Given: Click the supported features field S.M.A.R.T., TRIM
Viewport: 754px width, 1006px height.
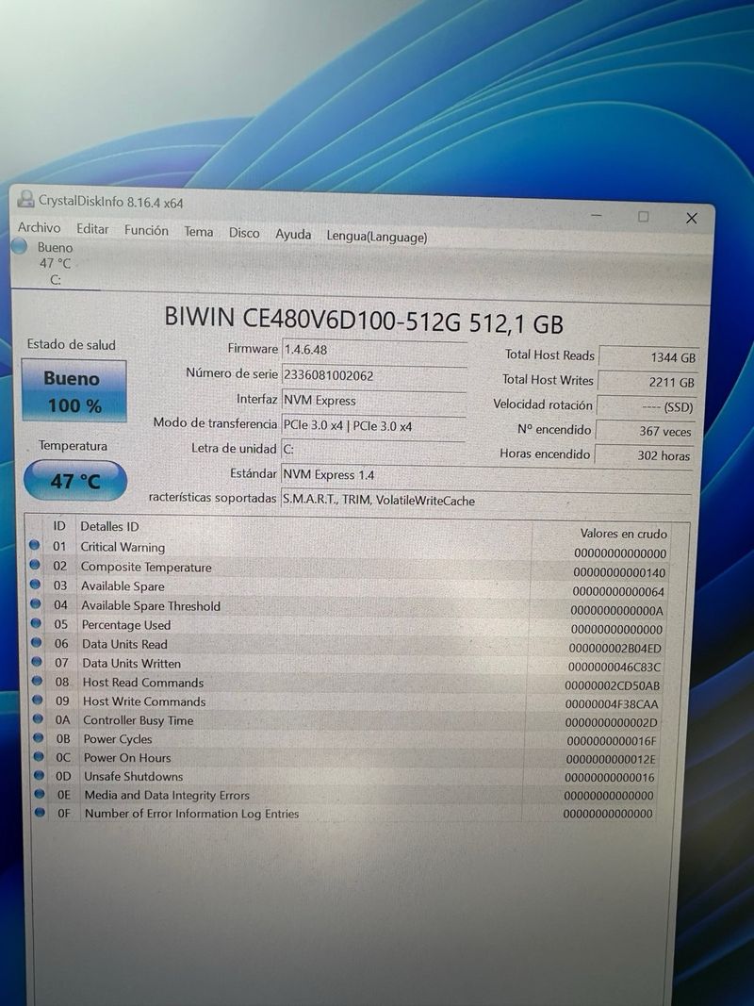Looking at the screenshot, I should [485, 500].
